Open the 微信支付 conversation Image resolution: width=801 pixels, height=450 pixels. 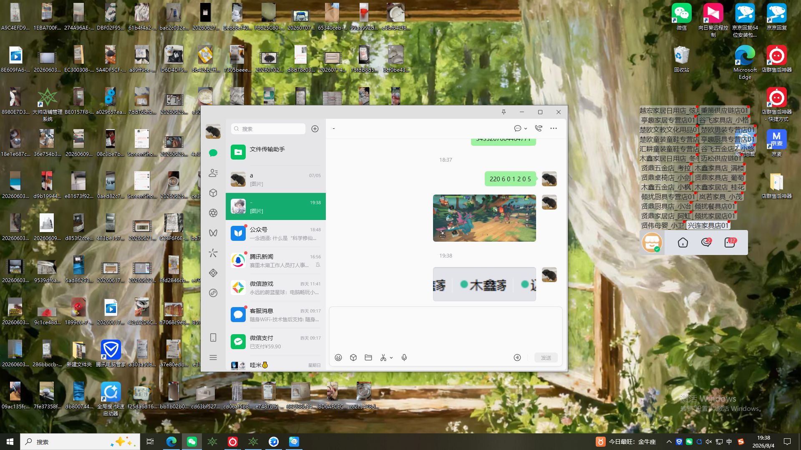(x=276, y=342)
